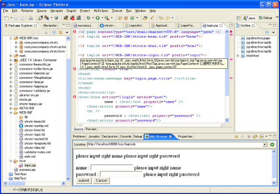Collapse the WEB-INF folder
This screenshot has width=280, height=194.
coord(11,113)
